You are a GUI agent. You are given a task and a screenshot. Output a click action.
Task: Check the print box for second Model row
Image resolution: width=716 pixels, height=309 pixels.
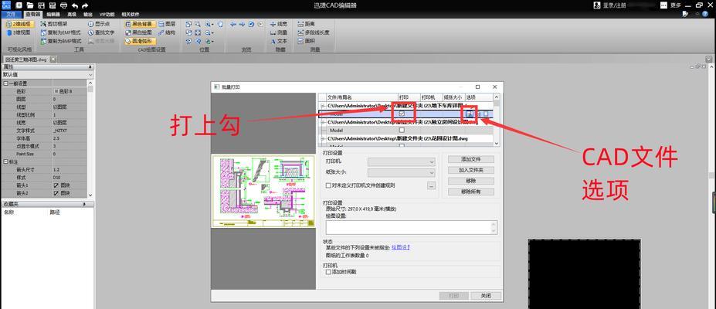click(402, 130)
